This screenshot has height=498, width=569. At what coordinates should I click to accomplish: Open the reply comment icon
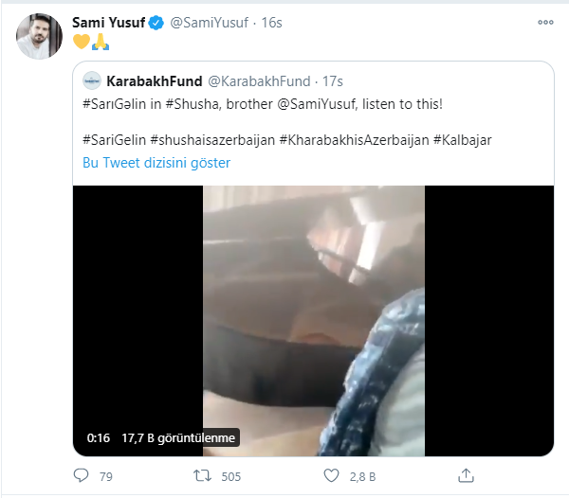(81, 475)
